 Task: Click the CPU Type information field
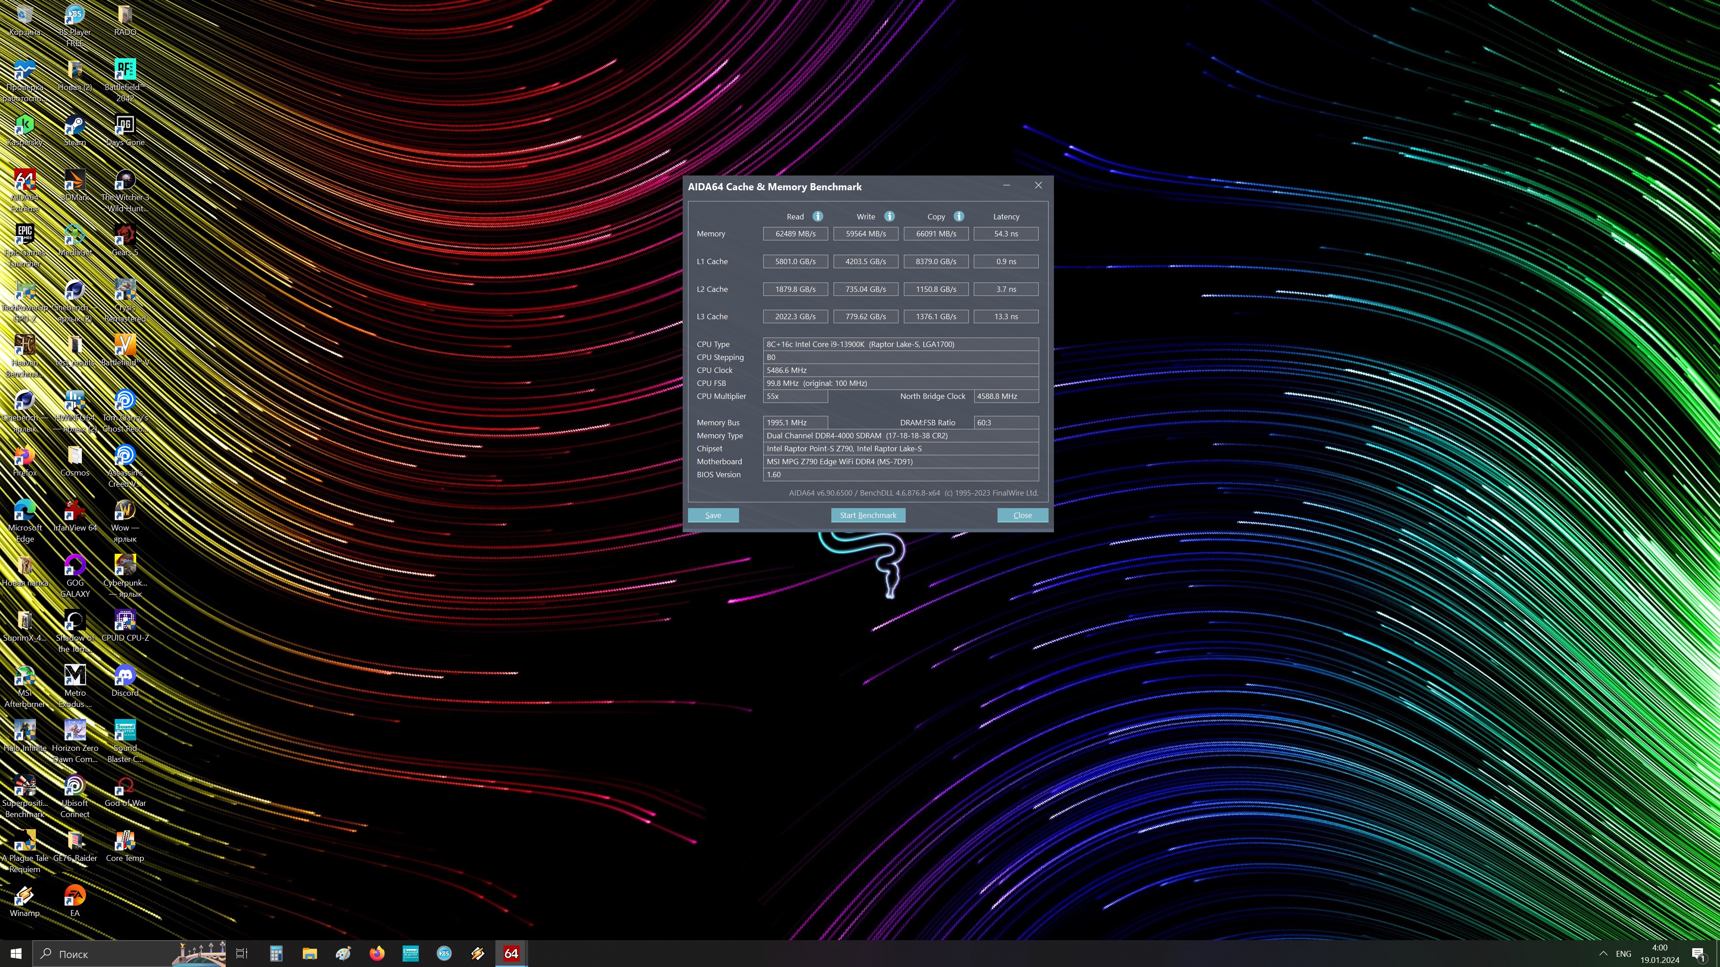click(900, 344)
